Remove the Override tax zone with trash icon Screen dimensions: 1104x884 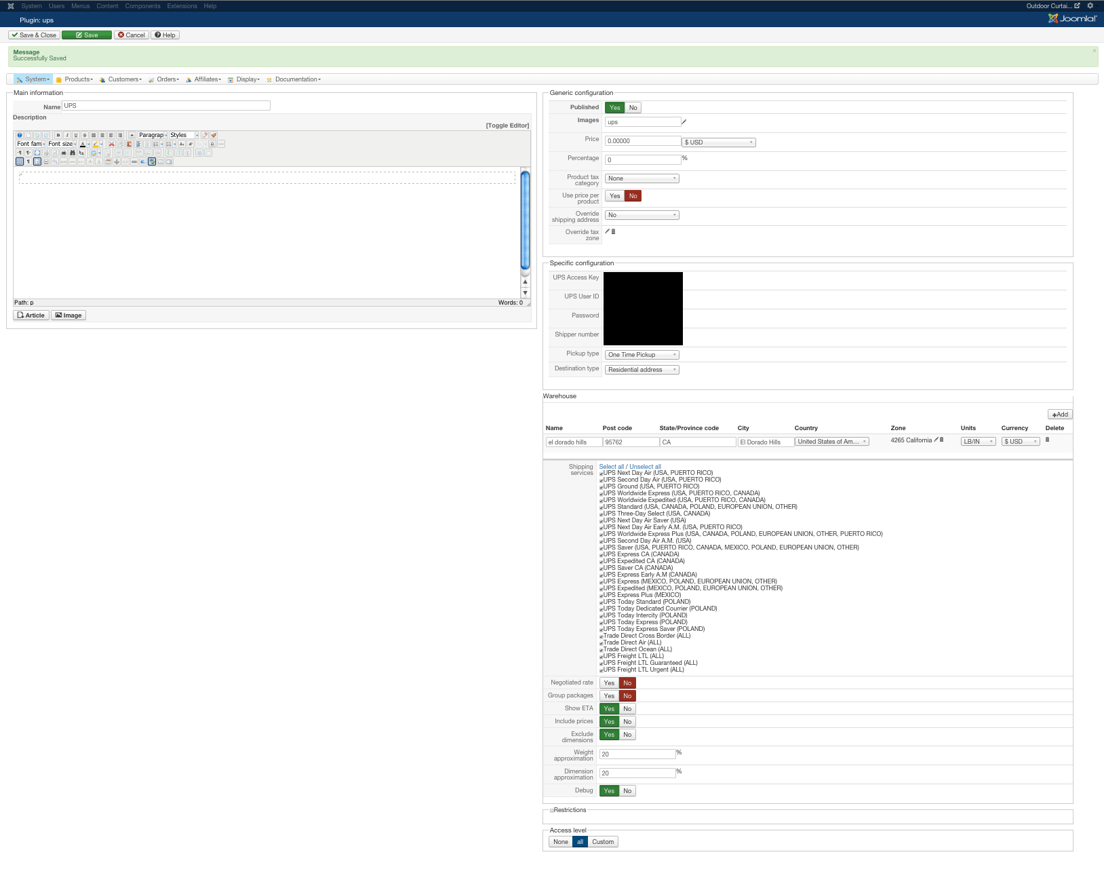tap(614, 231)
